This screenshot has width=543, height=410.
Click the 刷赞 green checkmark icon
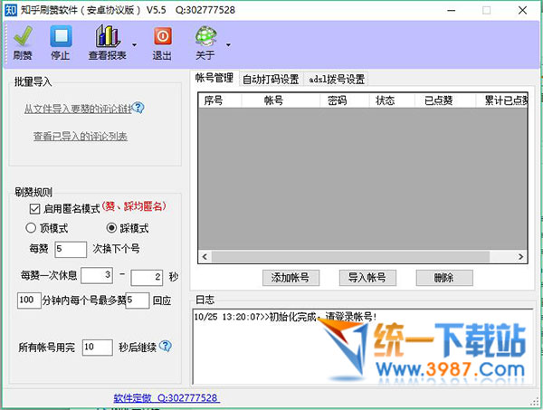23,37
